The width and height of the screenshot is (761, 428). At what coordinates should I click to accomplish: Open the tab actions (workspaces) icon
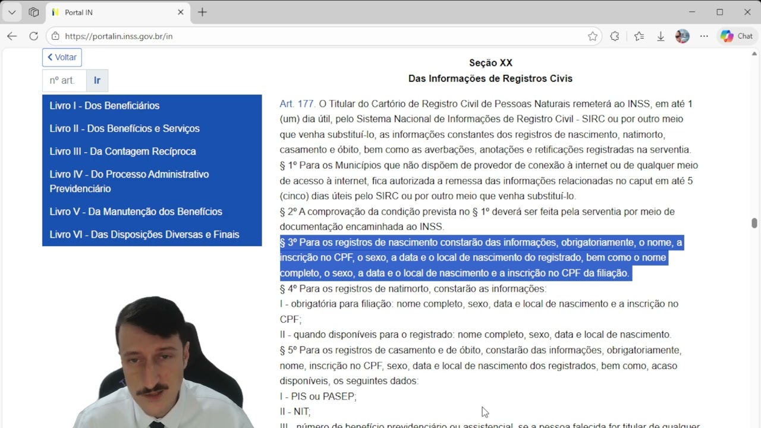(x=34, y=12)
